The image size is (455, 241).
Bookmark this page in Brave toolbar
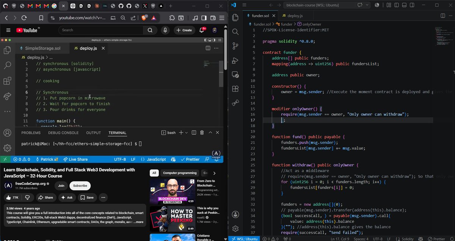point(41,18)
